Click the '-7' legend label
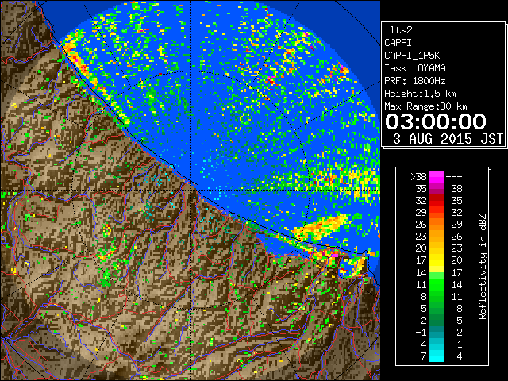 coord(421,356)
